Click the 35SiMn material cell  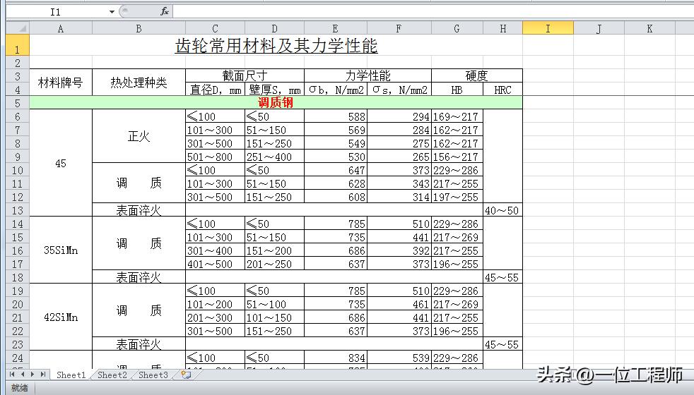(61, 250)
